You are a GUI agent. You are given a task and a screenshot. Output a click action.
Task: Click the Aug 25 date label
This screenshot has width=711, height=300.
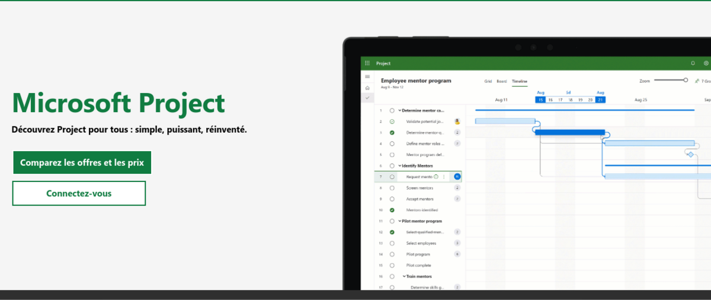pyautogui.click(x=641, y=100)
